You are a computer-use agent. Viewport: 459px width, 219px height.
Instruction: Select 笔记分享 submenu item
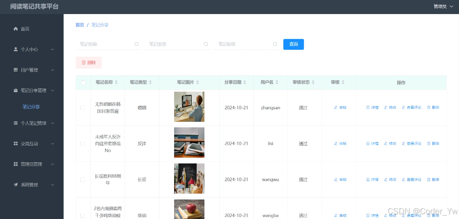click(x=31, y=107)
